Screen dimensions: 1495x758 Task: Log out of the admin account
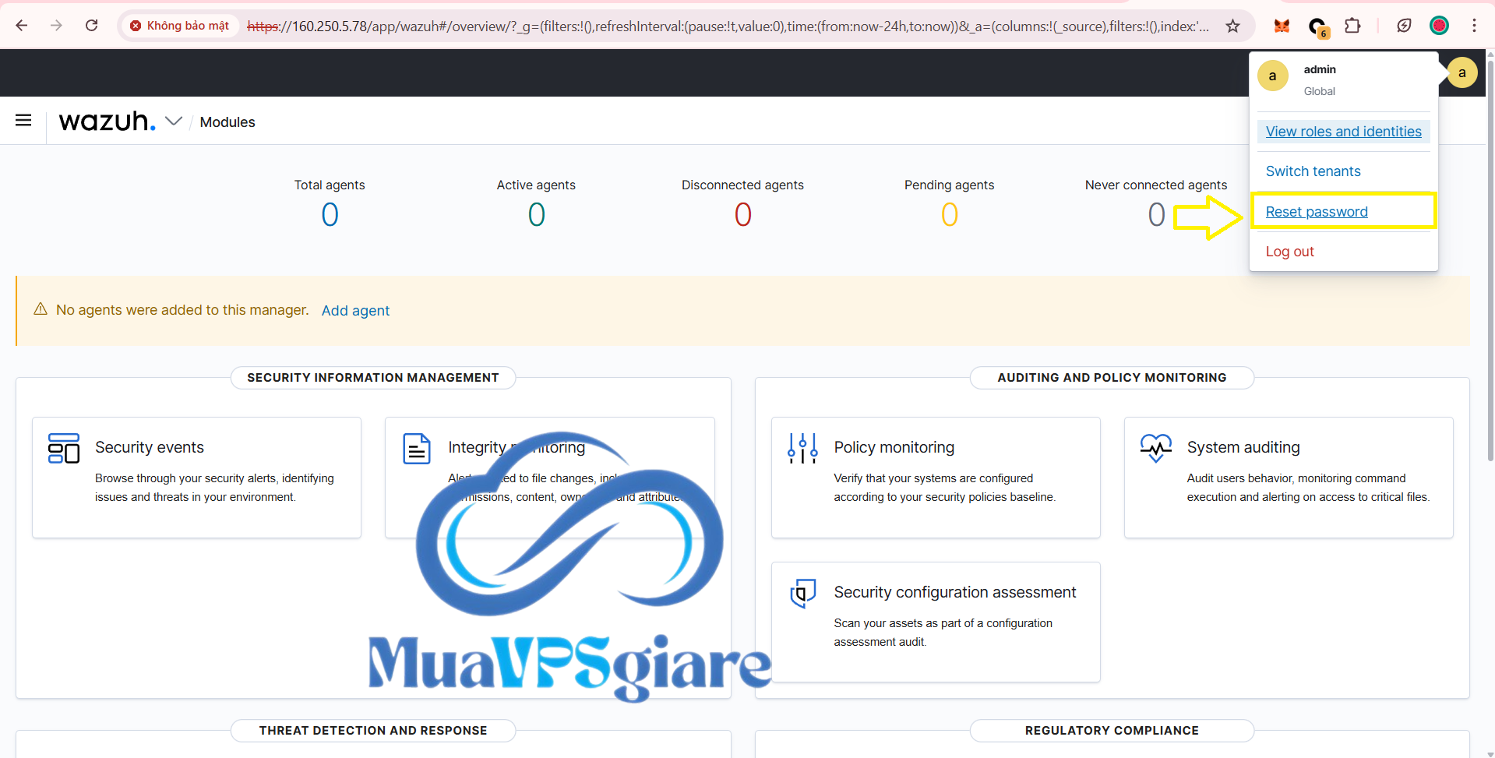tap(1289, 252)
